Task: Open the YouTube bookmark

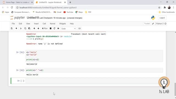Action: coord(68,12)
